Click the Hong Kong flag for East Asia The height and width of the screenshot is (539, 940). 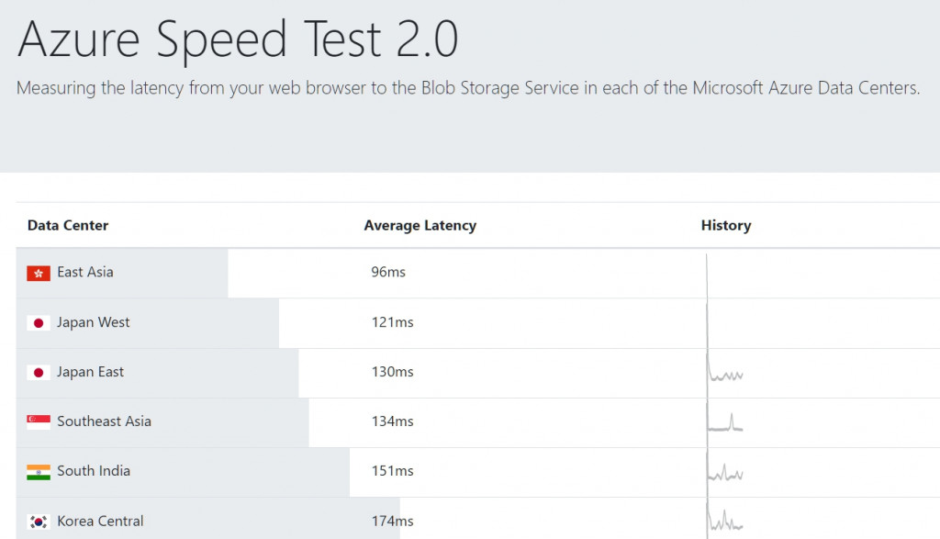point(39,273)
